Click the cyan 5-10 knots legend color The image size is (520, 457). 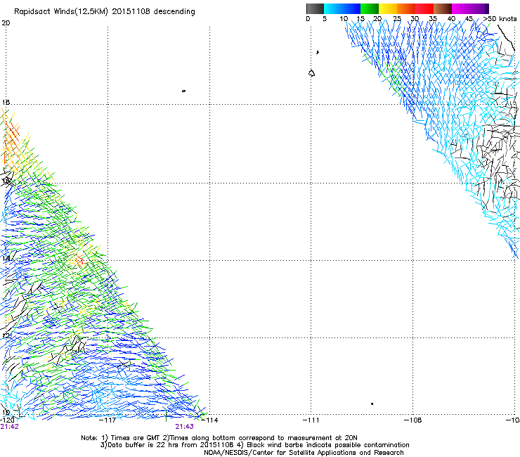tap(333, 8)
